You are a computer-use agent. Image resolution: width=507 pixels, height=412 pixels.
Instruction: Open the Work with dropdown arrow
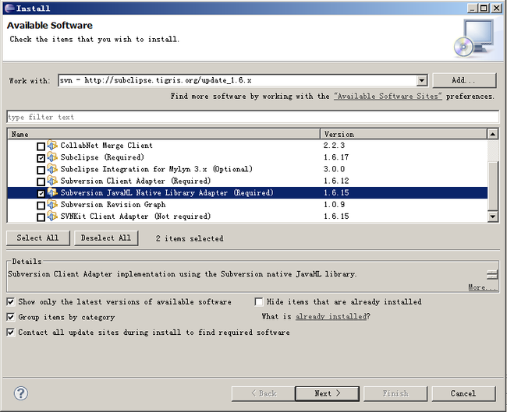point(422,80)
